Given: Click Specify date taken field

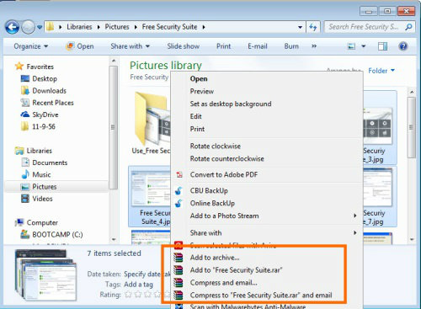Looking at the screenshot, I should [x=147, y=274].
